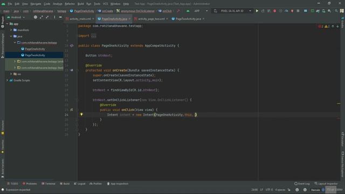Open the AVD Manager device icon
345x194 pixels.
(x=323, y=11)
